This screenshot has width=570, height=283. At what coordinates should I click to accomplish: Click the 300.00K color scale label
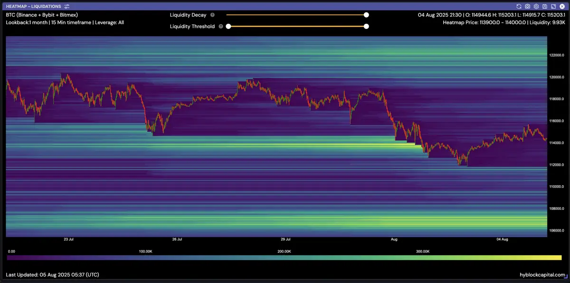[423, 251]
